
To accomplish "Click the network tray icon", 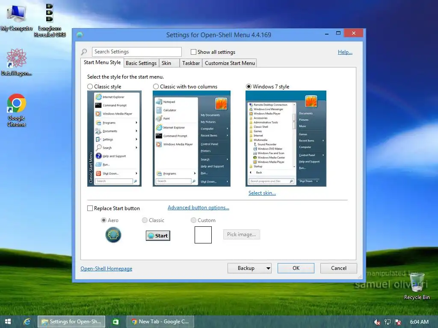I will [388, 322].
